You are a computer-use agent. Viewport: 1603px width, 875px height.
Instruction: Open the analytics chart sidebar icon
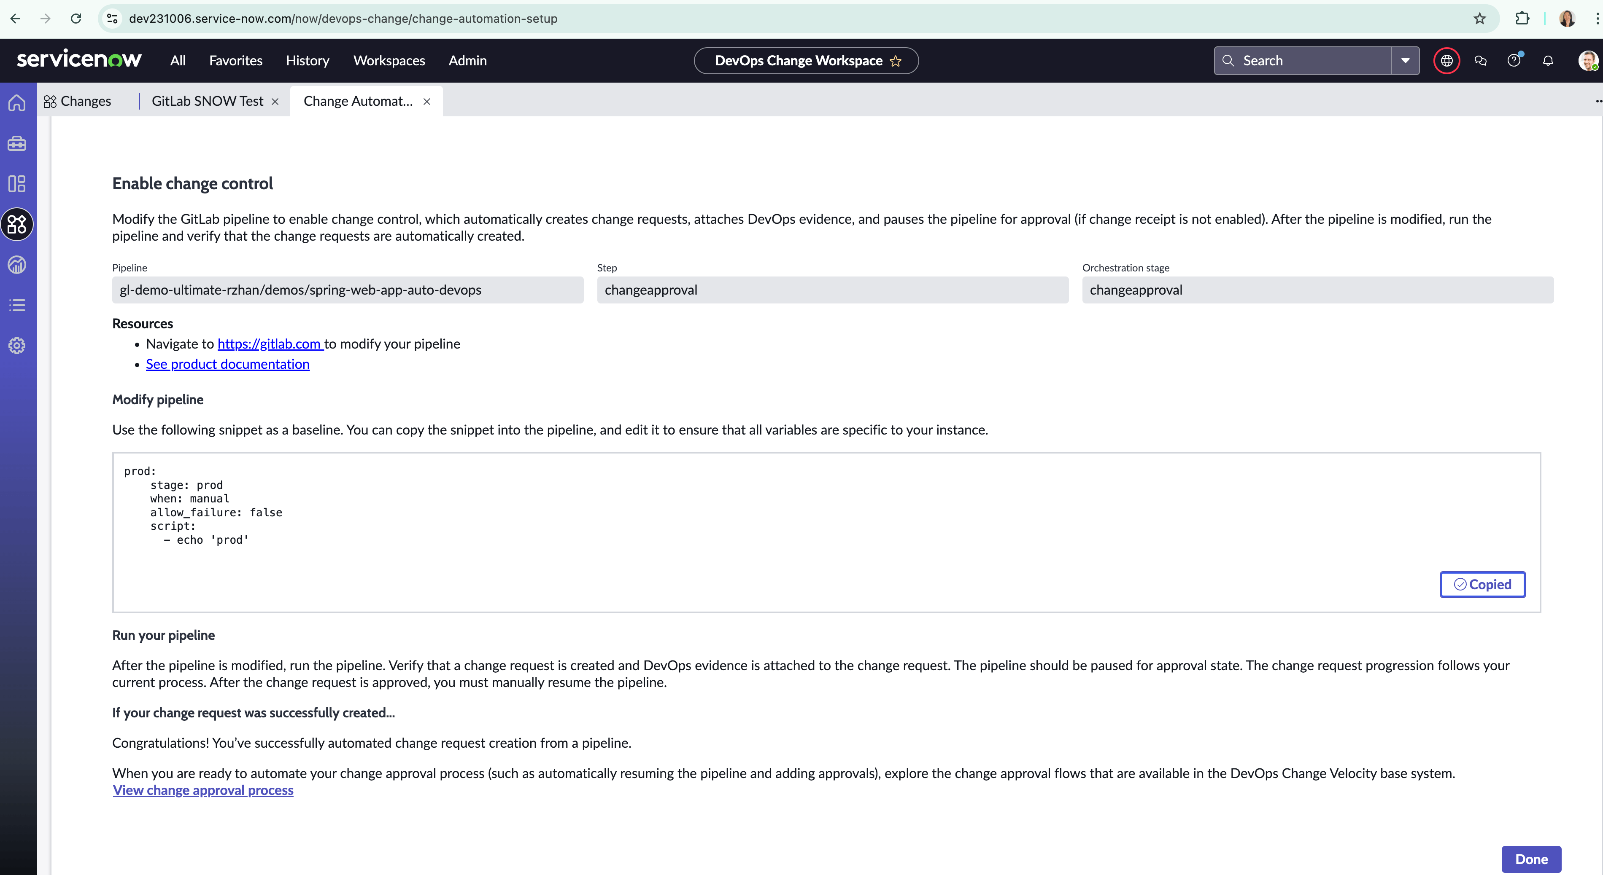pos(17,264)
